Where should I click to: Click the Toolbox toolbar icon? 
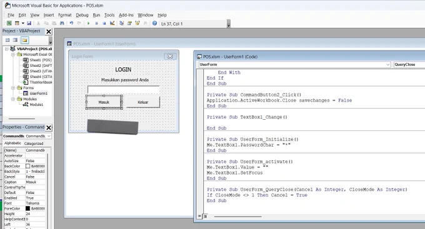click(x=145, y=24)
